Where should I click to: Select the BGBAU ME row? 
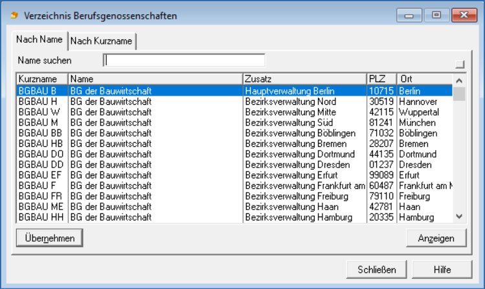click(x=234, y=206)
